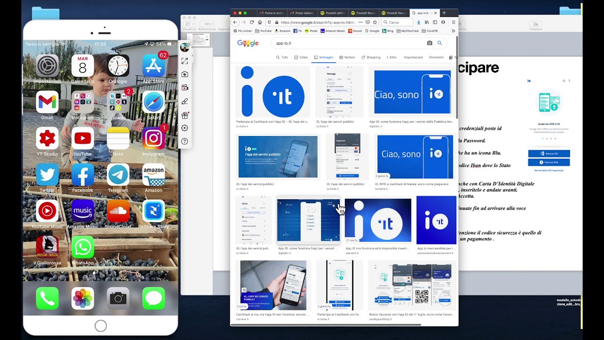Click the help question mark in mirroring sidebar
Screen dimensions: 604x340
coord(185,141)
